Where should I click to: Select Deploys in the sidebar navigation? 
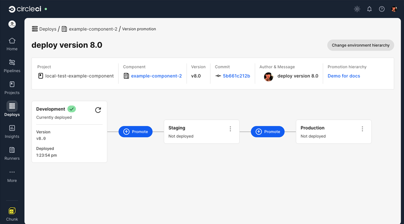coord(12,109)
